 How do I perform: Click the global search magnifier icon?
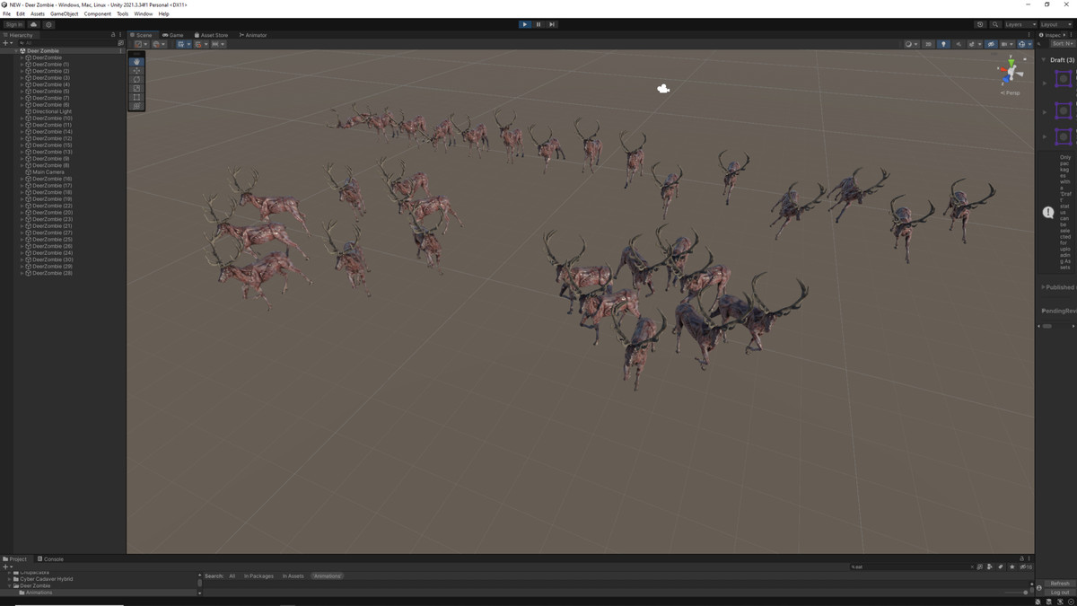coord(995,24)
